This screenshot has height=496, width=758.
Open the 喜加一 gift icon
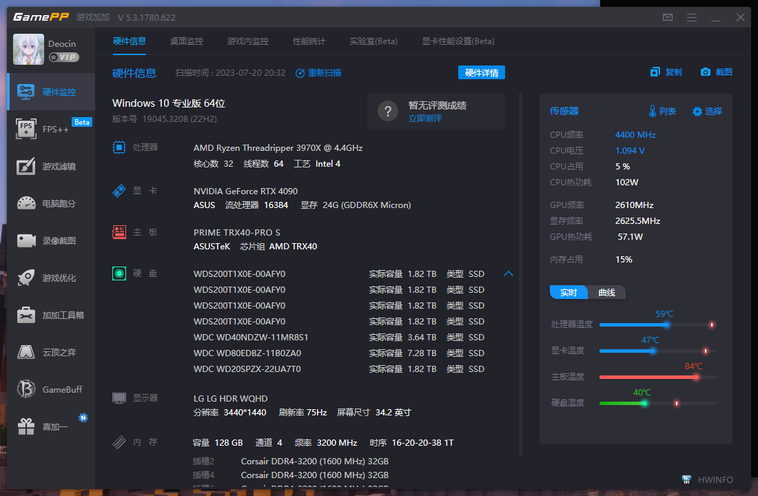click(x=26, y=426)
